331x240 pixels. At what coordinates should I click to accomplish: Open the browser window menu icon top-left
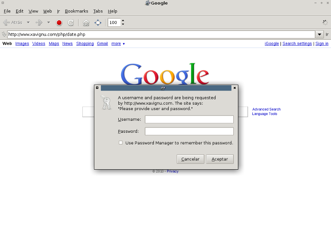click(x=3, y=3)
